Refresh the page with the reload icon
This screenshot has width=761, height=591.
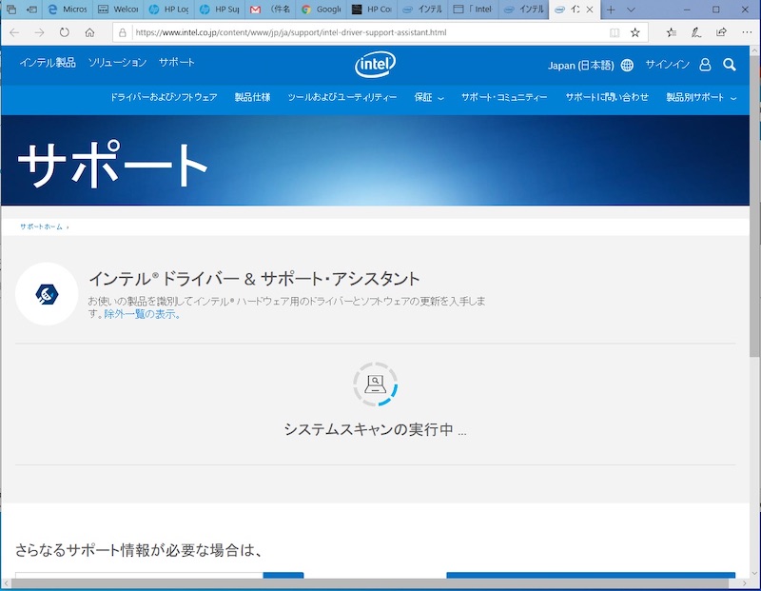(x=64, y=32)
